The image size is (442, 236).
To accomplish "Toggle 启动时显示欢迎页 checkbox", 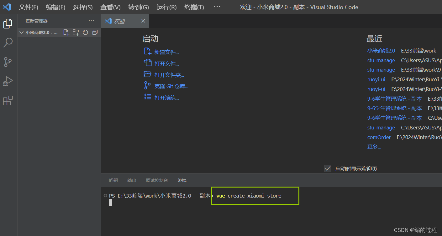I will point(328,168).
